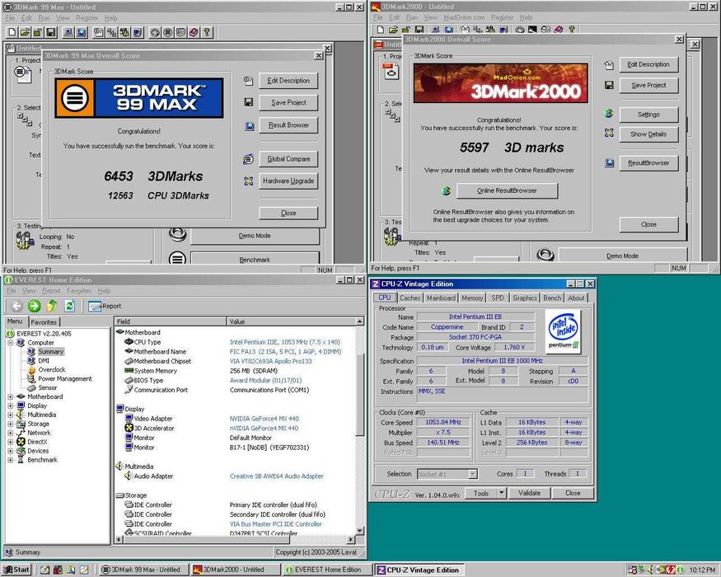This screenshot has height=577, width=721.
Task: Click floppy Save icon in 3DMark 99 Max toolbar
Action: pos(51,32)
